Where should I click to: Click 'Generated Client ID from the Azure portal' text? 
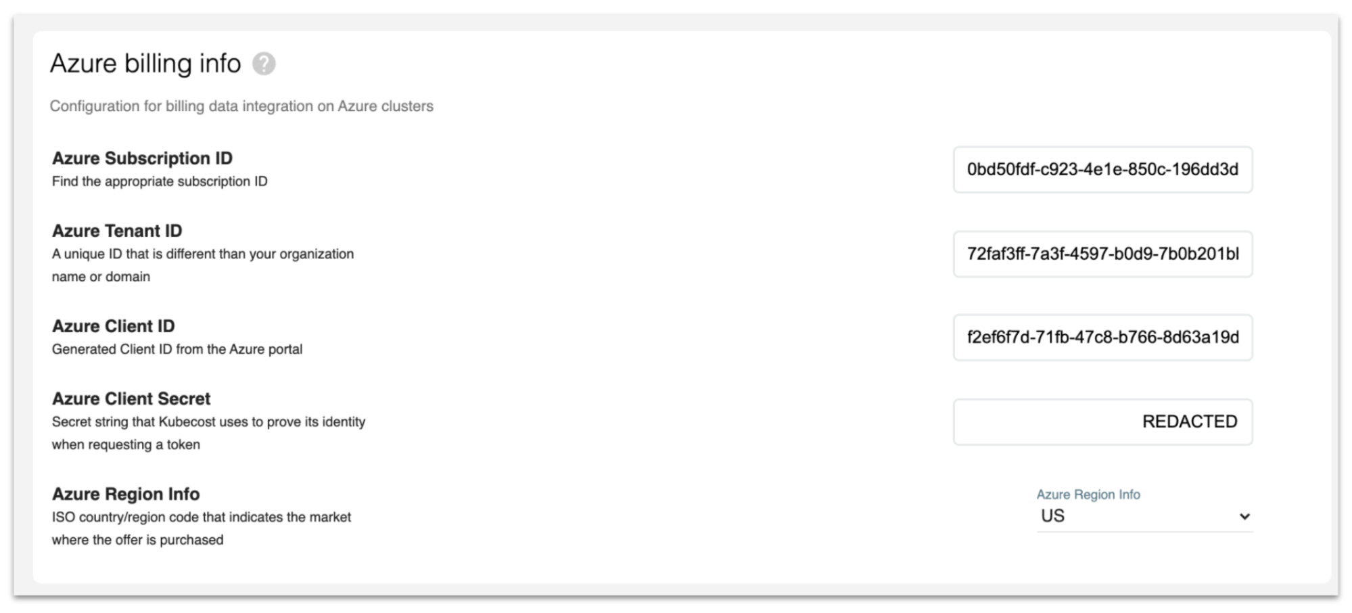[x=177, y=349]
